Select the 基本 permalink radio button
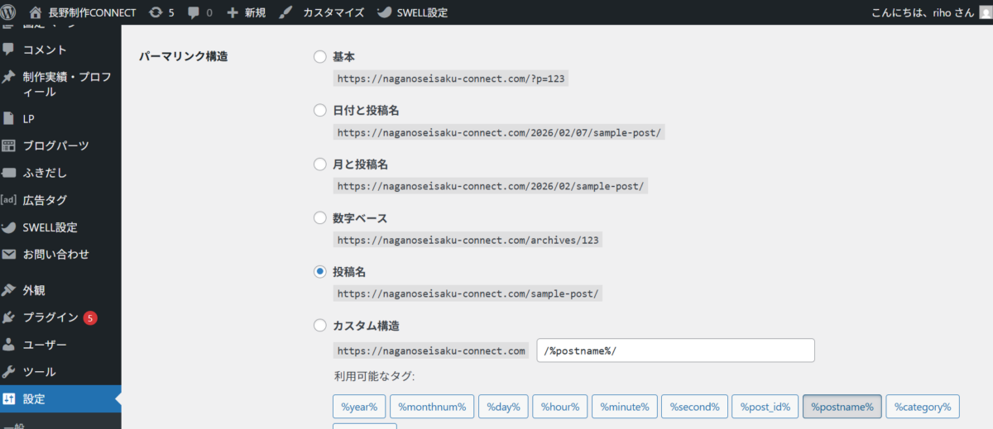This screenshot has height=429, width=993. pos(320,57)
